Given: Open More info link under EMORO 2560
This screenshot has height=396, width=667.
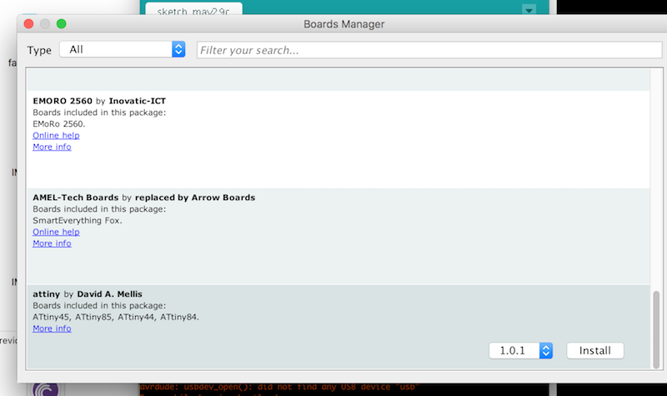Looking at the screenshot, I should [52, 147].
